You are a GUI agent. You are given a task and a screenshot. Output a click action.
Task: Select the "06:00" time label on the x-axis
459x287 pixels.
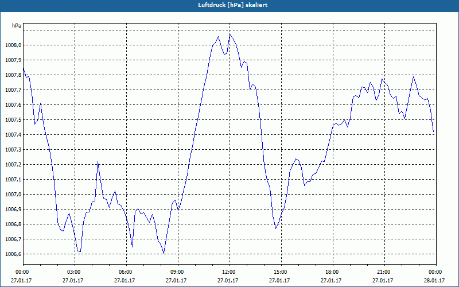(126, 272)
